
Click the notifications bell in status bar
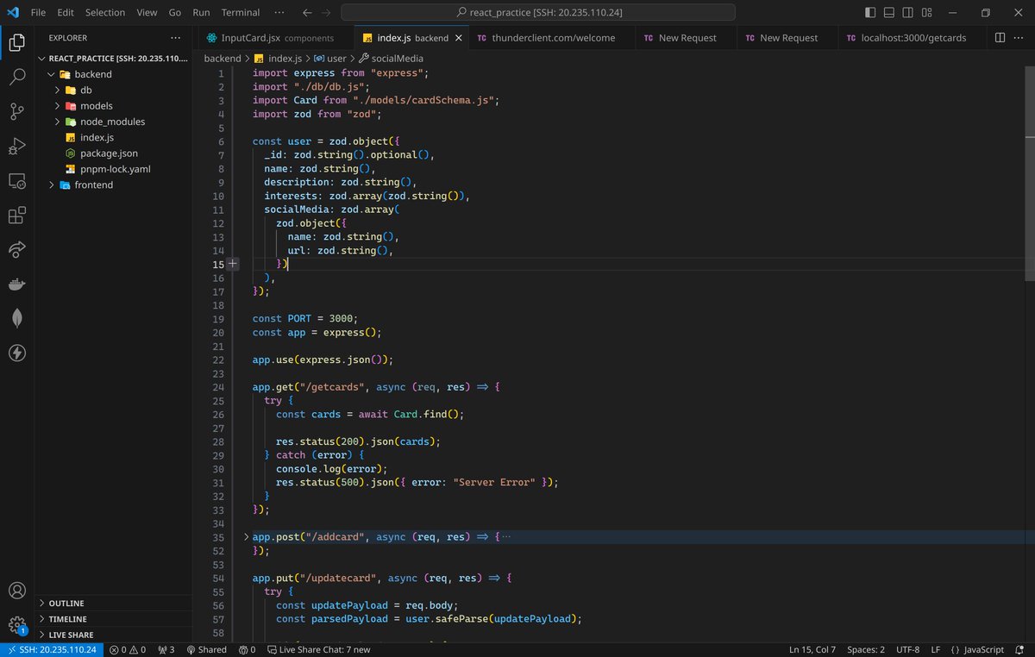pos(1020,649)
